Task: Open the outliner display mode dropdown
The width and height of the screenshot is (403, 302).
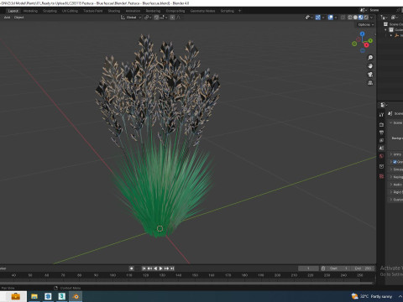Action: (x=384, y=18)
